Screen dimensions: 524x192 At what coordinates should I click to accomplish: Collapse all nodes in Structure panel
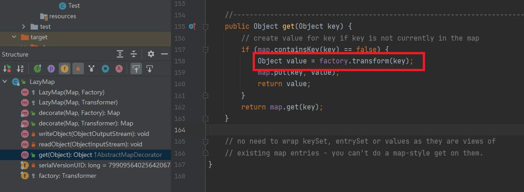coord(134,54)
